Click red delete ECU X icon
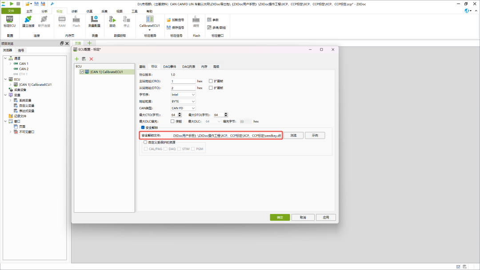 [x=91, y=59]
